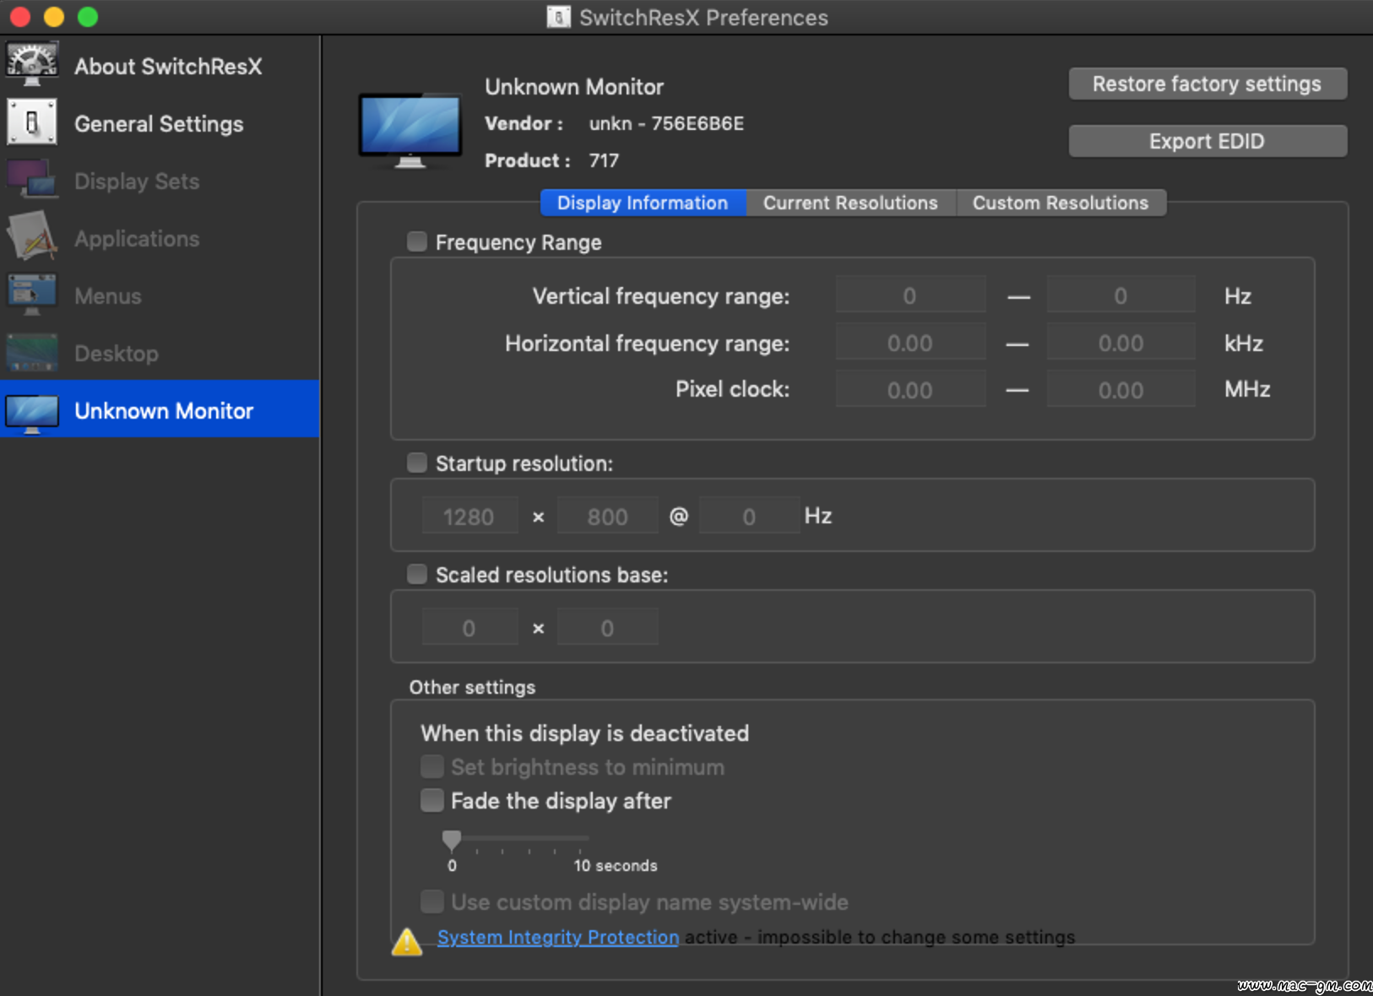
Task: Click pixel clock minimum field
Action: tap(910, 390)
